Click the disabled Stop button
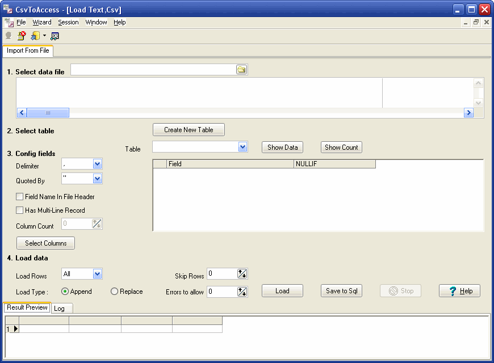Image resolution: width=494 pixels, height=363 pixels. point(400,291)
